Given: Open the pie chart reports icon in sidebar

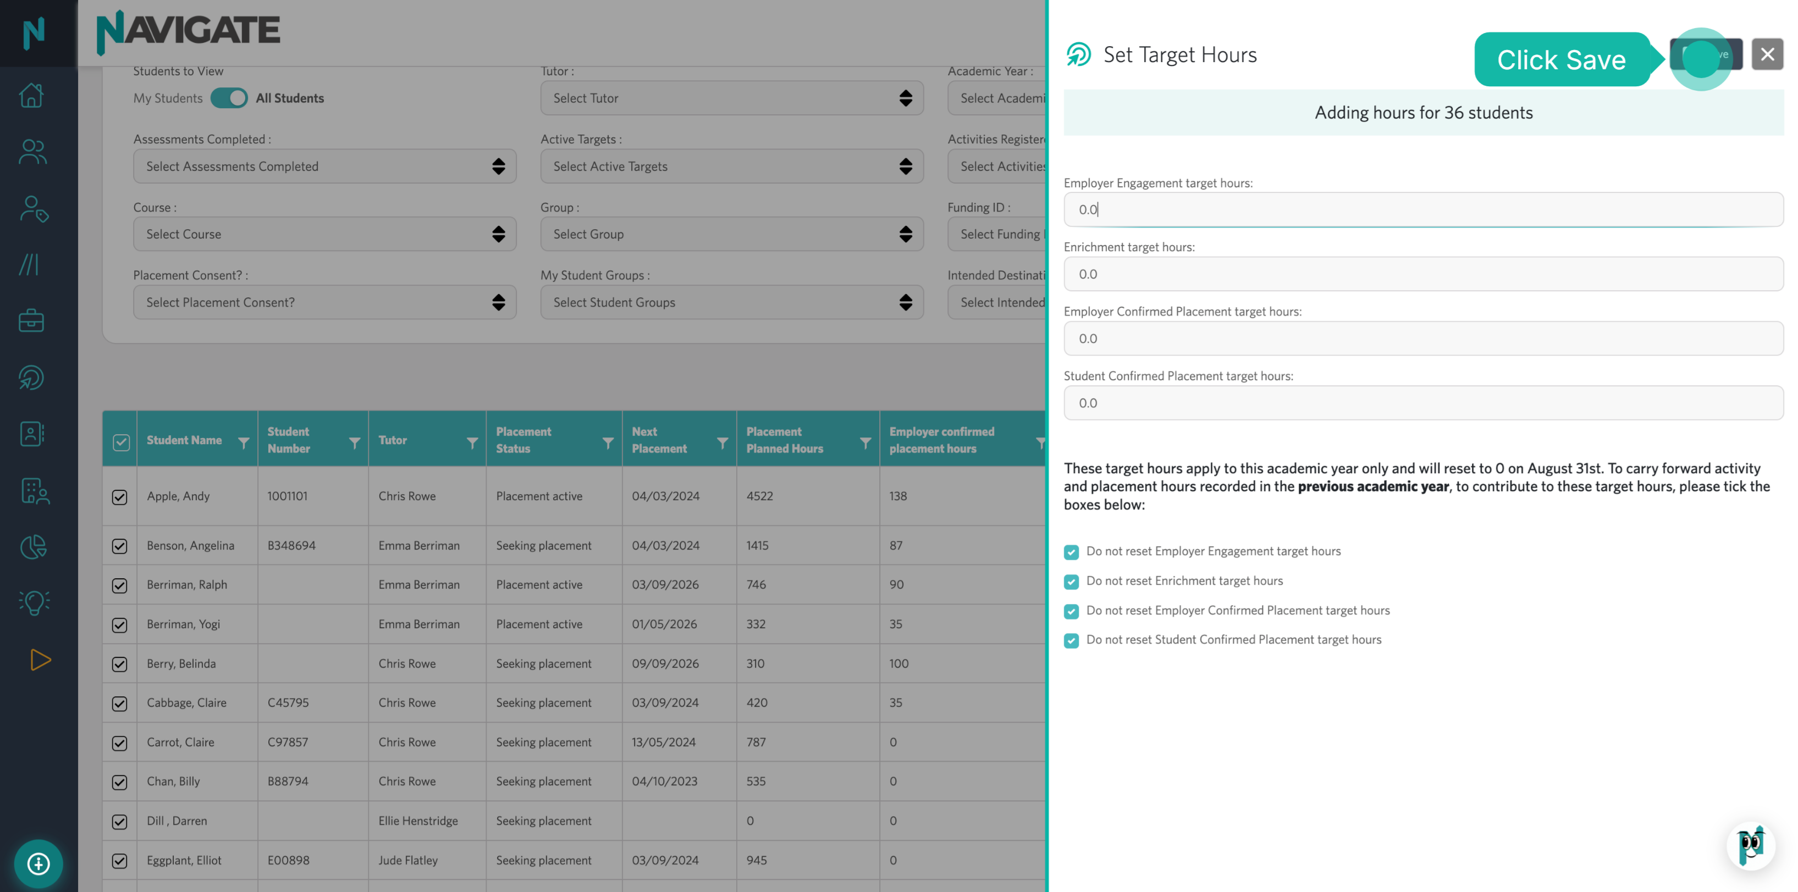Looking at the screenshot, I should pos(34,547).
